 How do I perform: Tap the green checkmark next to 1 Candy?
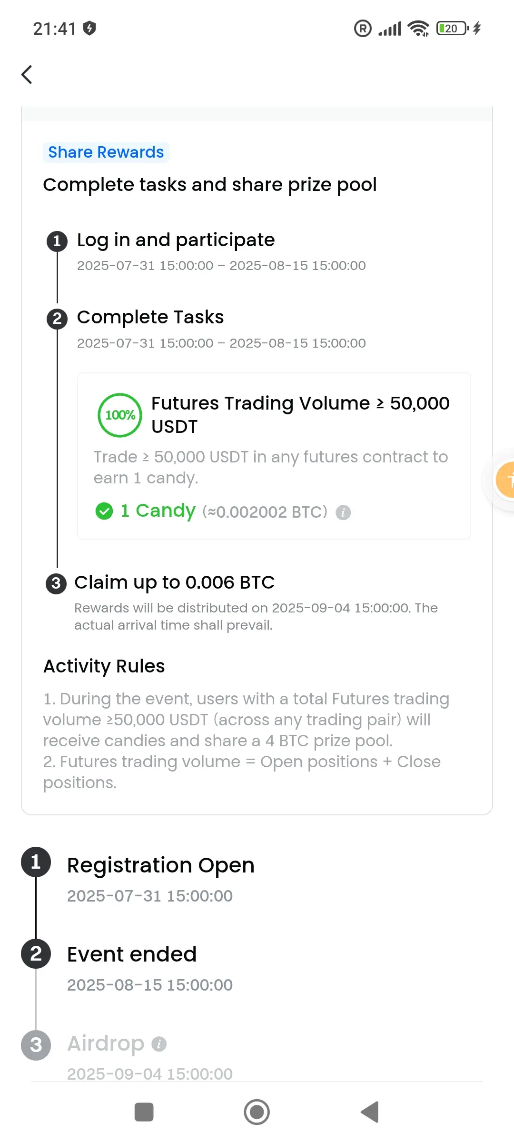104,511
